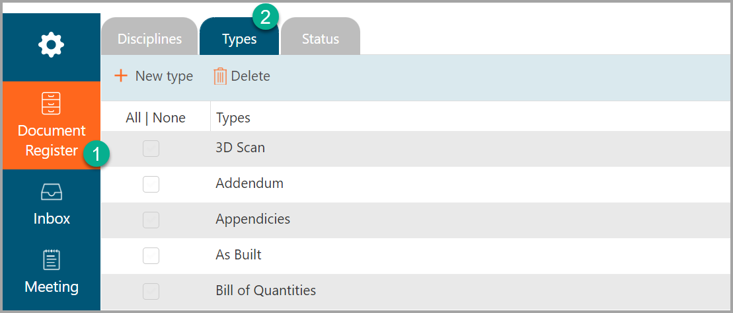Select the Appendicies row checkbox
The image size is (733, 313).
click(x=151, y=220)
